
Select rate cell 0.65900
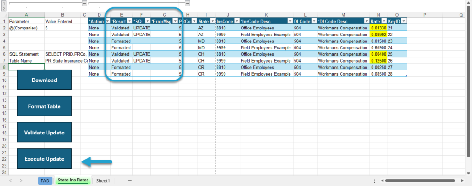click(378, 47)
